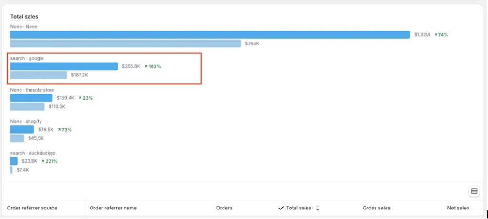Click the $187.2K google comparison bar
This screenshot has height=219, width=488.
tap(39, 75)
